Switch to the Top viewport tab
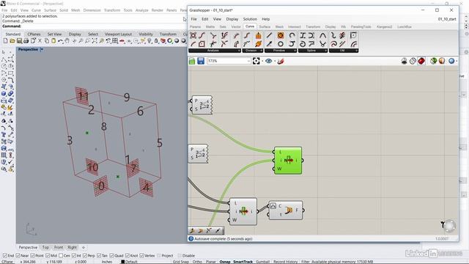The image size is (469, 264). click(x=45, y=247)
